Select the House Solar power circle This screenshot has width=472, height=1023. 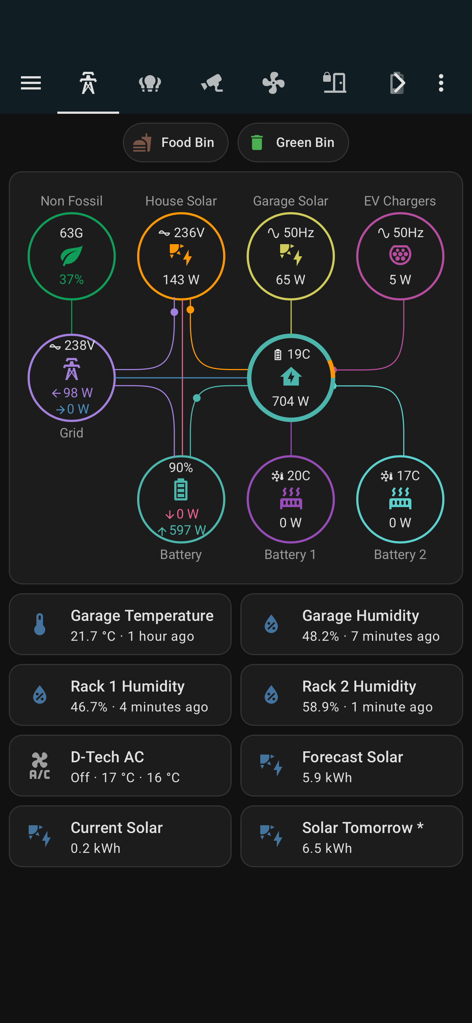181,256
